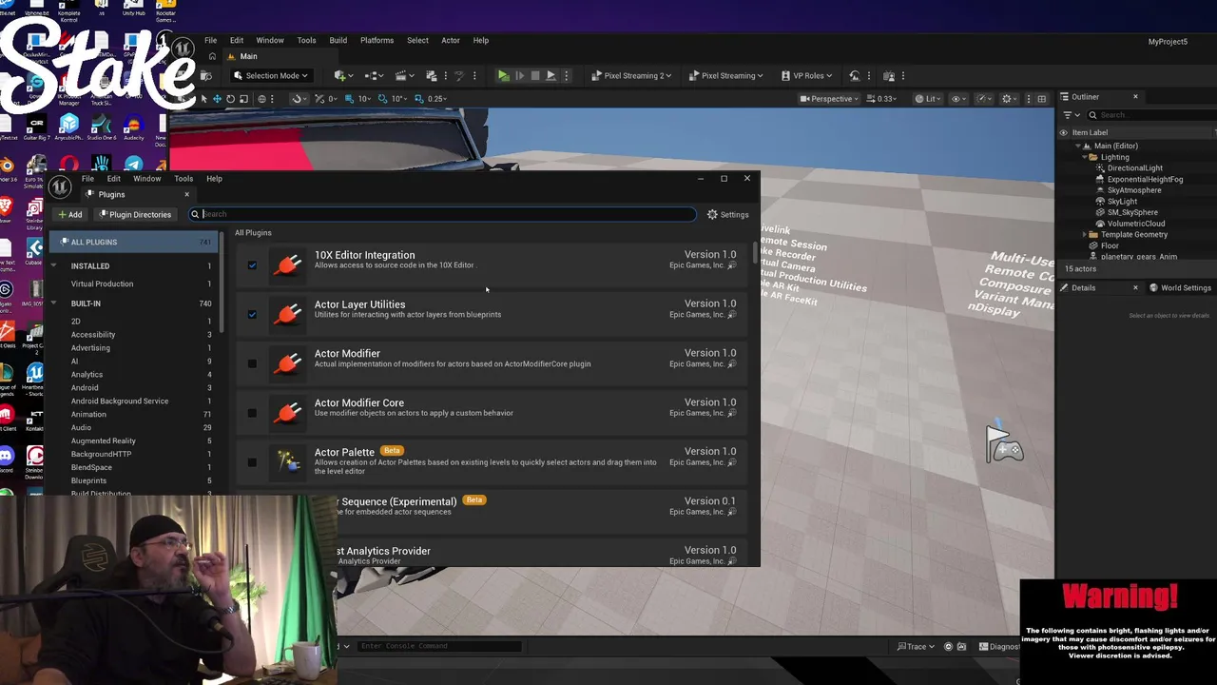Select the translate gizmo tool
The image size is (1217, 685).
[x=217, y=99]
